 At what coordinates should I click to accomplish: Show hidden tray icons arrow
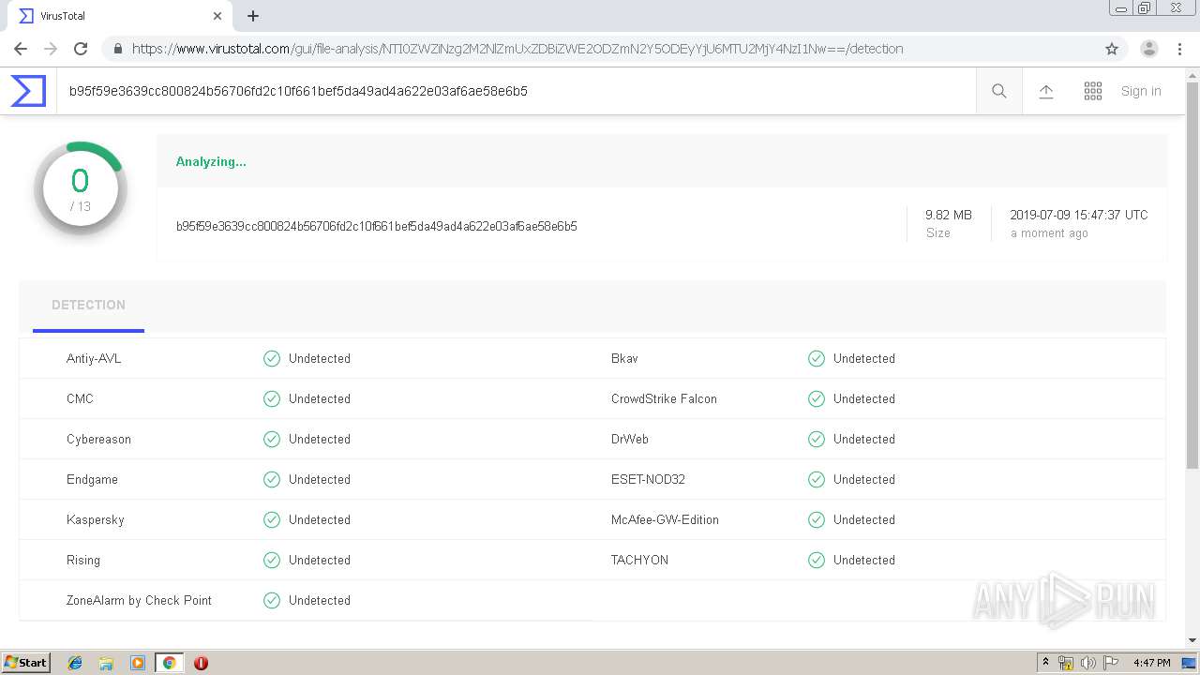[1045, 663]
